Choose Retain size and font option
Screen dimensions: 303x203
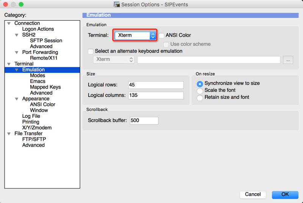click(200, 97)
